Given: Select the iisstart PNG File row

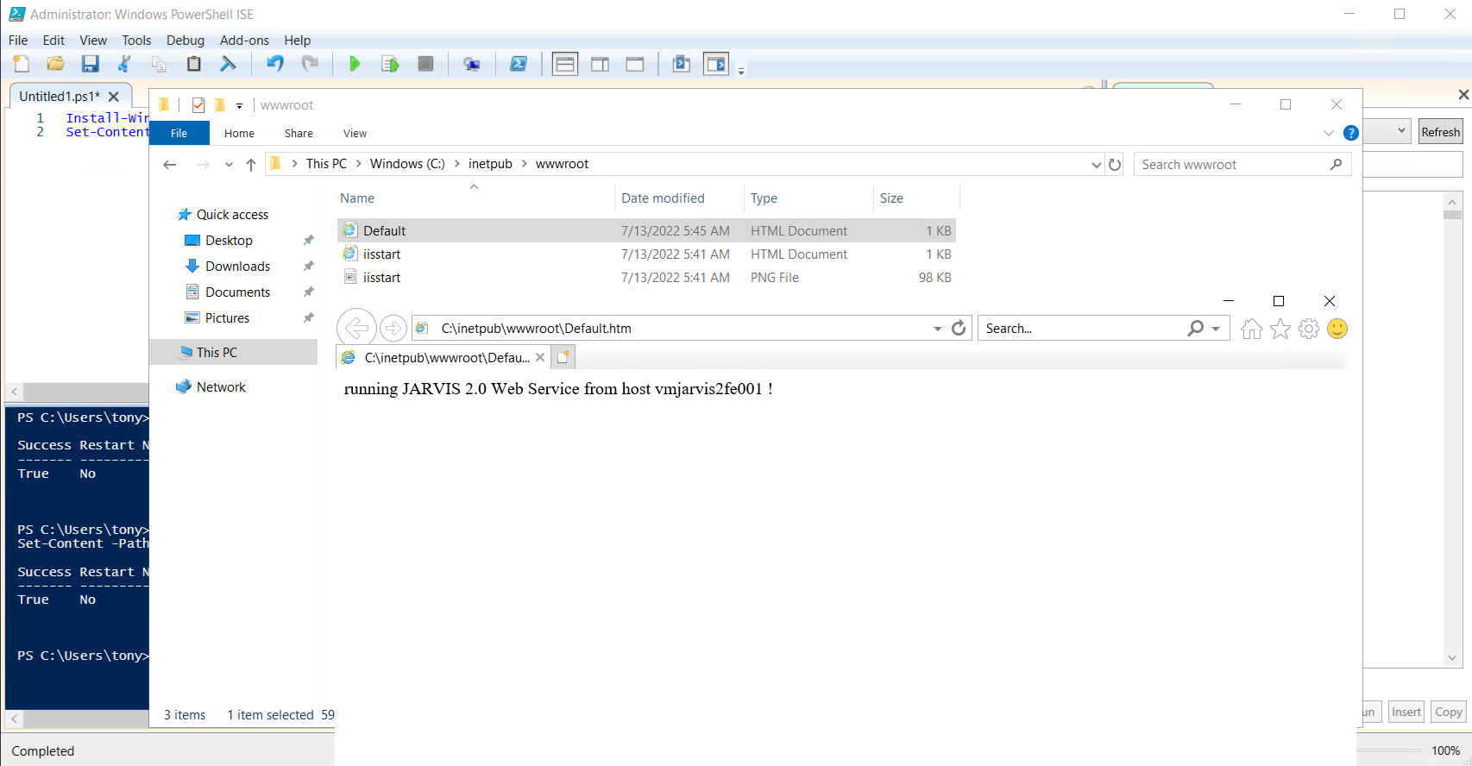Looking at the screenshot, I should coord(646,278).
